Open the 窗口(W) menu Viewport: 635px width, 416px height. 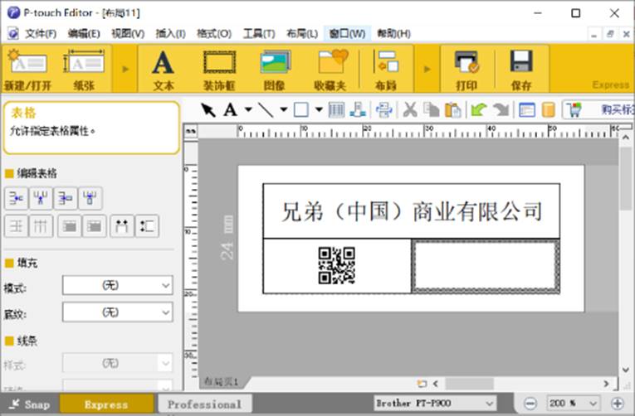click(347, 33)
